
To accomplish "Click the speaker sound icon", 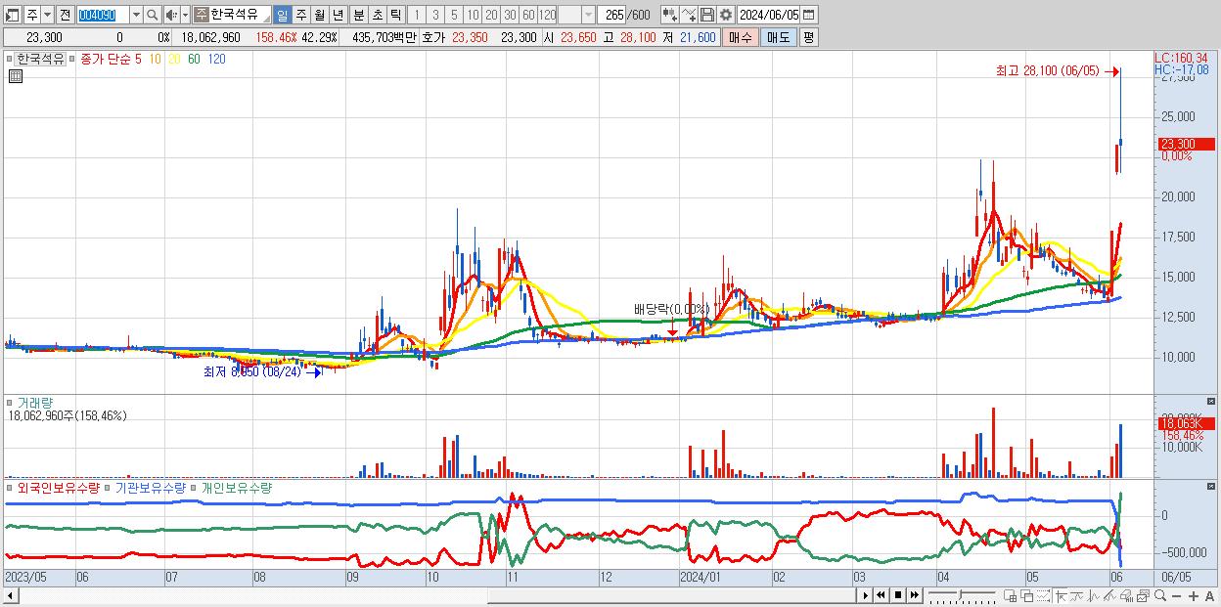I will (x=171, y=15).
